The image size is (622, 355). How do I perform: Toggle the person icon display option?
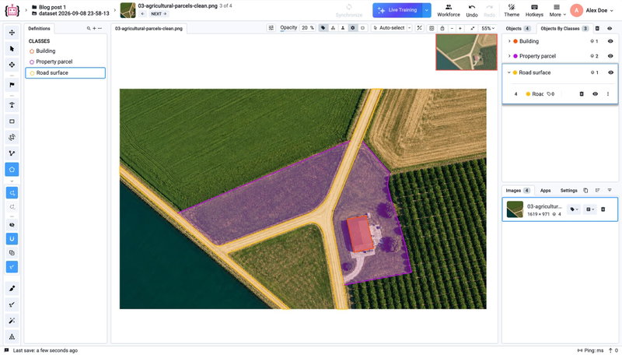[343, 28]
